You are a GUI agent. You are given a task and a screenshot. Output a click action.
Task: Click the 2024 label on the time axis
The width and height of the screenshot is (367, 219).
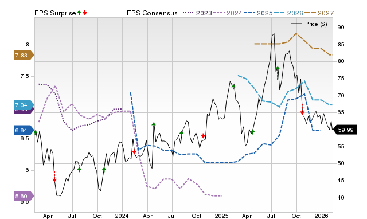click(122, 216)
